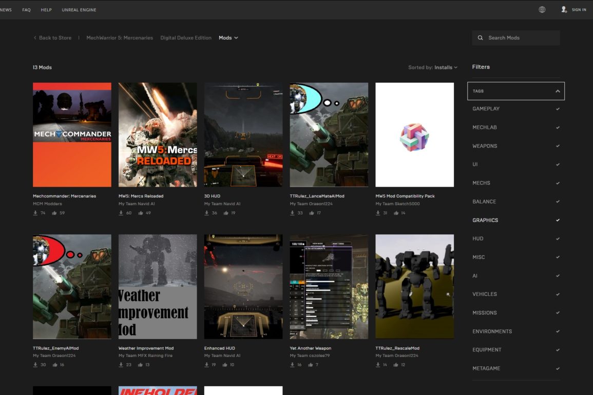Click the back arrow beside Back to Store
Screen dimensions: 593x395
click(35, 38)
